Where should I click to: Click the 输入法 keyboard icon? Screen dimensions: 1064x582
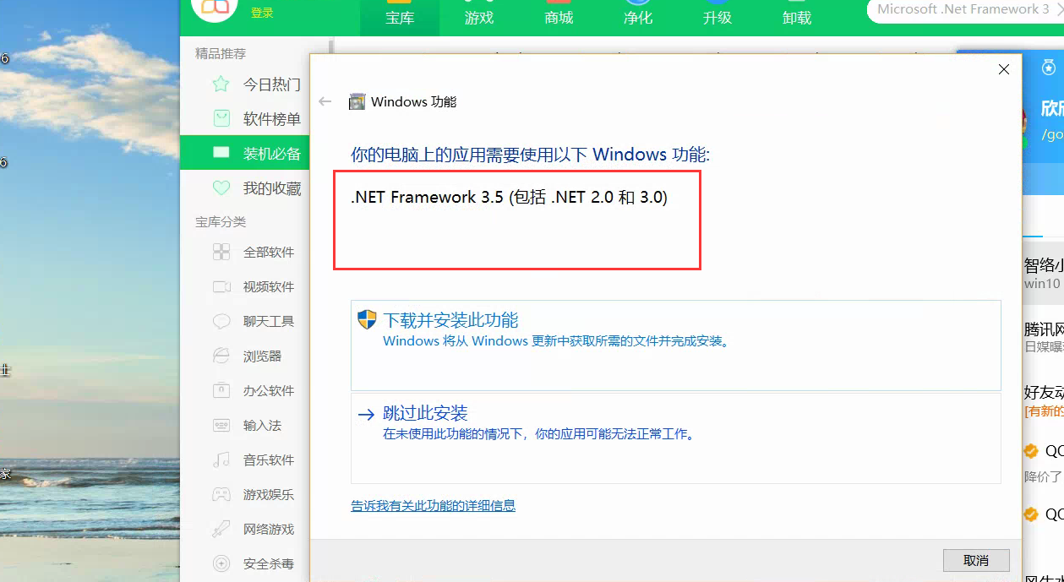(221, 425)
